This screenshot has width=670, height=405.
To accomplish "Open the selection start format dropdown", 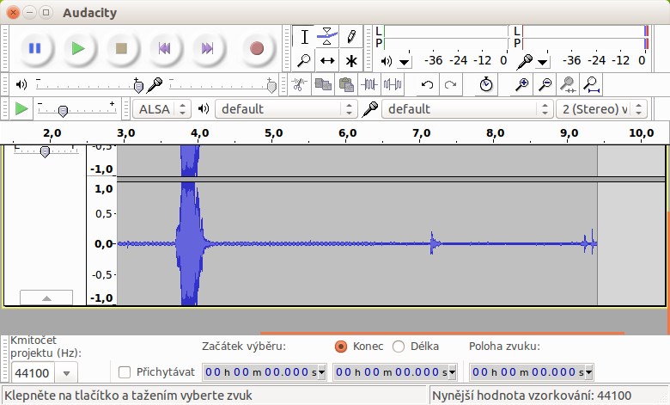I will pos(322,372).
